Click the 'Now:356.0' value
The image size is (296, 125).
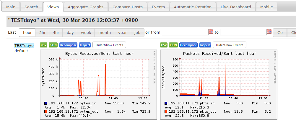(114, 103)
